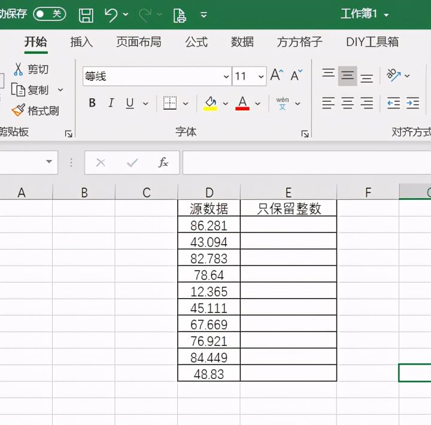This screenshot has height=425, width=431.
Task: Click the Redo arrow icon
Action: pos(145,15)
